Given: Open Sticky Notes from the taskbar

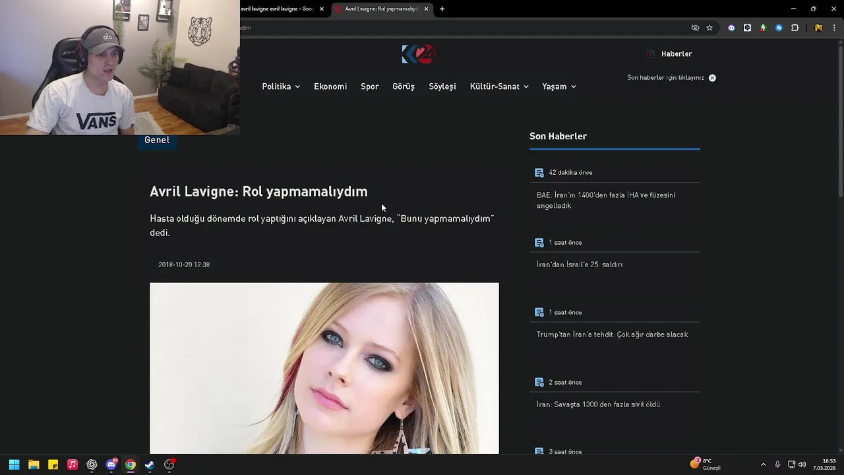Looking at the screenshot, I should tap(53, 464).
